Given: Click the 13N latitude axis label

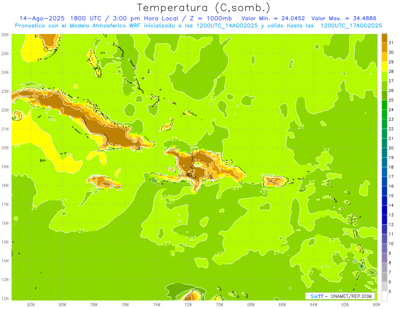Looking at the screenshot, I should [5, 279].
